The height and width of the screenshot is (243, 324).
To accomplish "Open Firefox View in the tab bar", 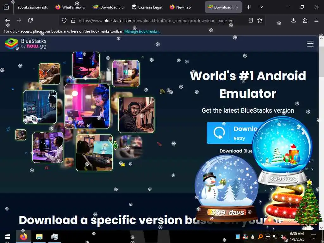I will point(6,7).
